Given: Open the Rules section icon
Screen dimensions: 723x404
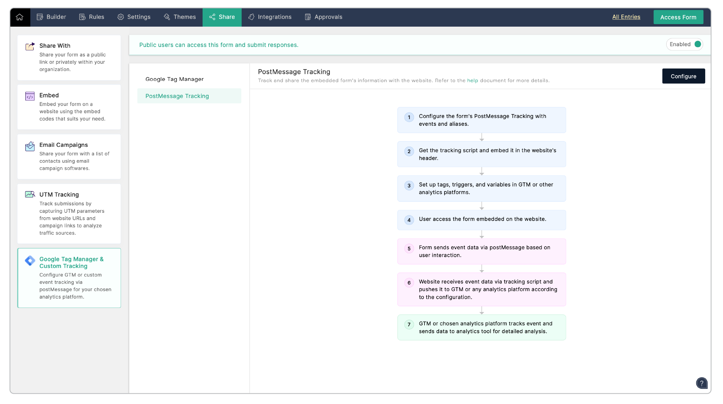Looking at the screenshot, I should point(83,17).
